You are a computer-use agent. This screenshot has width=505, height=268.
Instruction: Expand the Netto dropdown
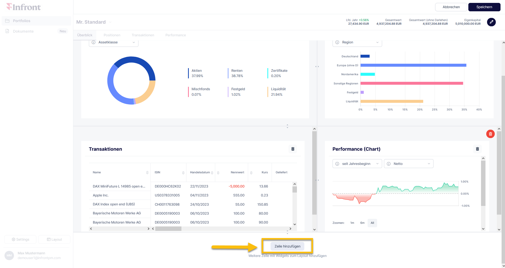click(408, 164)
